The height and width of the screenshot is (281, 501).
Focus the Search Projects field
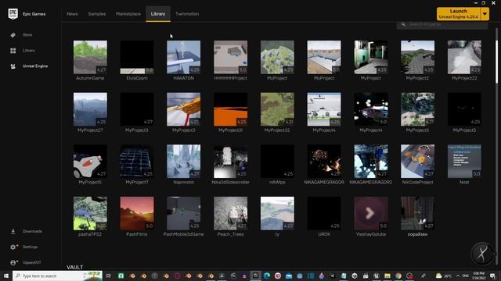[x=442, y=24]
